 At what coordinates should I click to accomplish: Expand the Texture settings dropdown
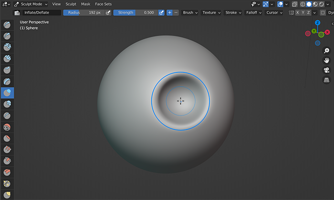coord(211,13)
